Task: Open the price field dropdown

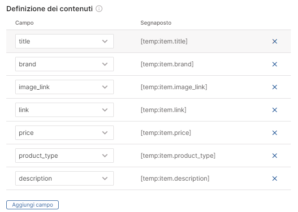Action: pyautogui.click(x=65, y=133)
